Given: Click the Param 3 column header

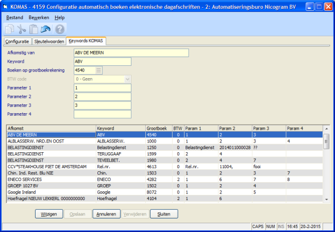Looking at the screenshot, I should point(269,129).
